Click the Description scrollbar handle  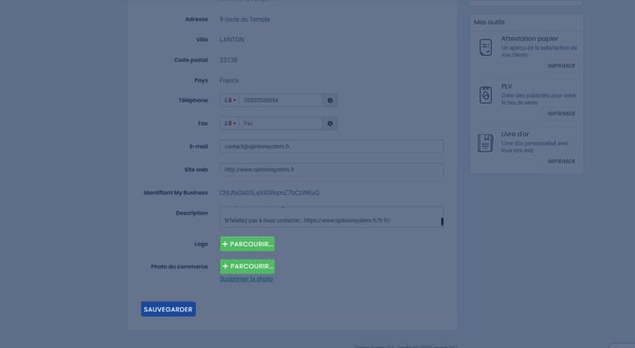443,221
